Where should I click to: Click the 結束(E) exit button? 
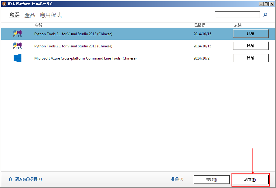pos(250,180)
